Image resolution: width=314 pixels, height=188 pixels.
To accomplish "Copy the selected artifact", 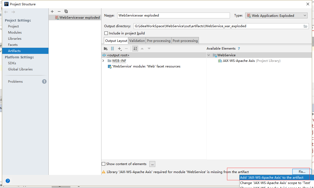I will (x=66, y=11).
